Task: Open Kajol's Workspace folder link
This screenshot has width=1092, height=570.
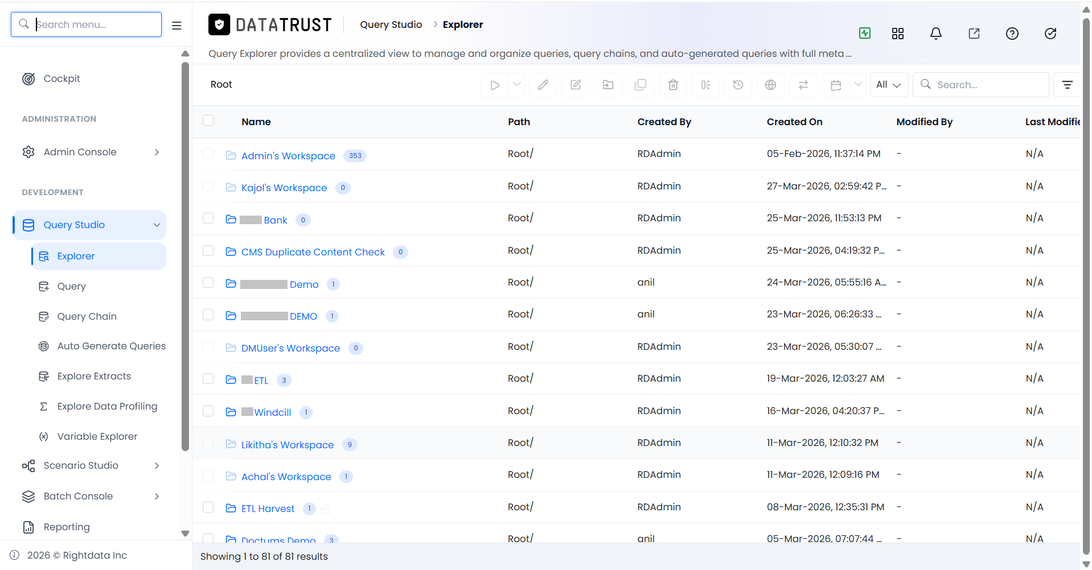Action: [x=284, y=188]
